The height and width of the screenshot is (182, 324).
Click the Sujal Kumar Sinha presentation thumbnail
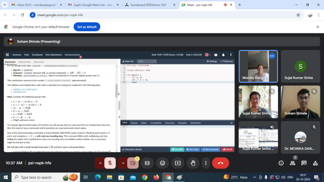click(258, 137)
